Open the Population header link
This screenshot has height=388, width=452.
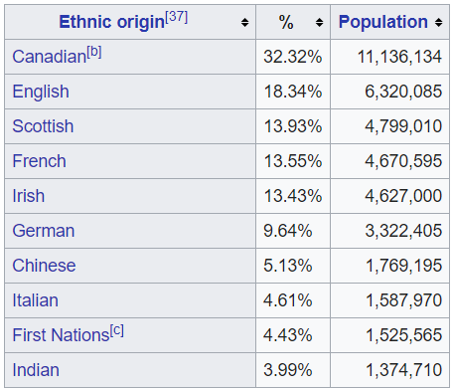coord(383,22)
